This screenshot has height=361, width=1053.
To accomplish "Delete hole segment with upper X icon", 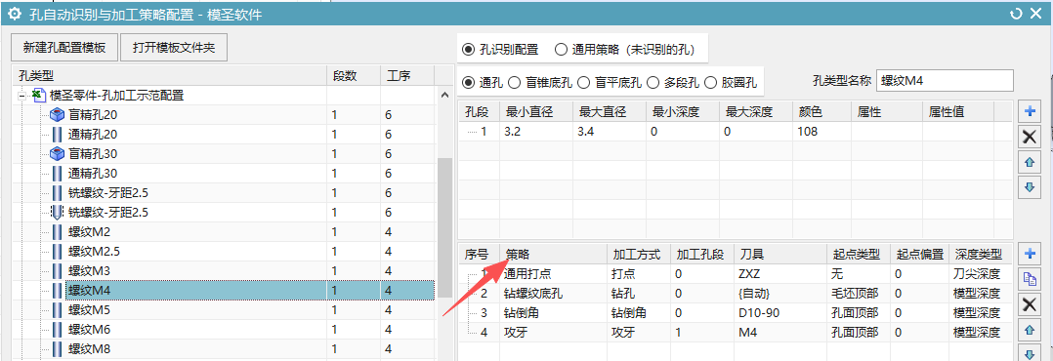I will 1029,138.
